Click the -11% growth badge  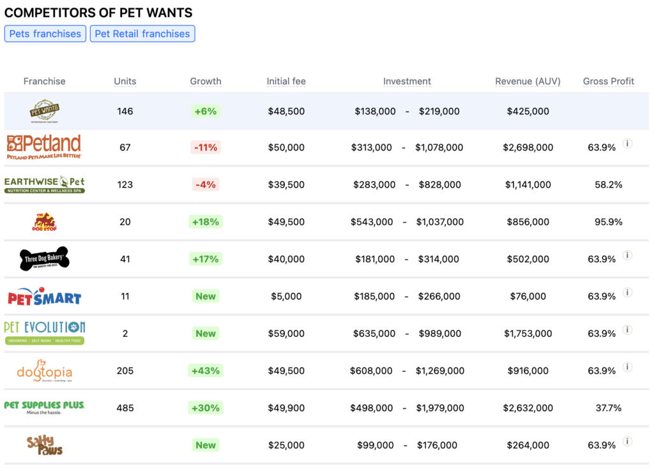click(x=206, y=147)
